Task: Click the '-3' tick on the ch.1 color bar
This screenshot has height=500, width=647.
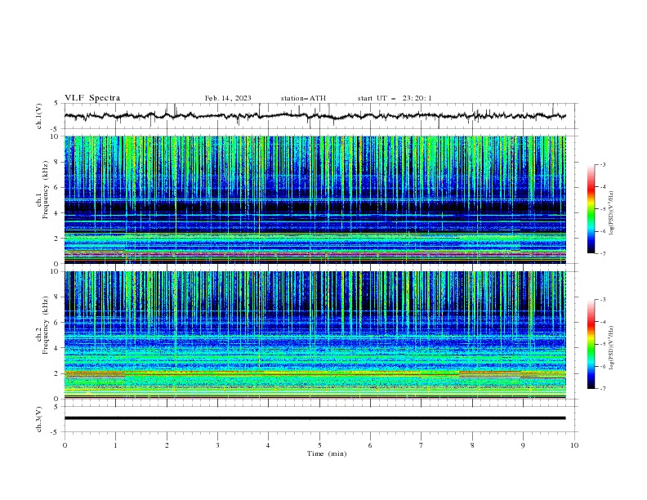Action: point(602,164)
